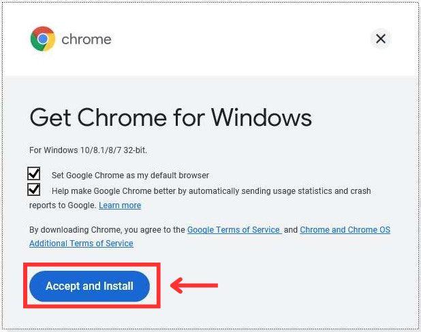
Task: Click the 'Get Chrome for Windows' heading
Action: point(170,118)
